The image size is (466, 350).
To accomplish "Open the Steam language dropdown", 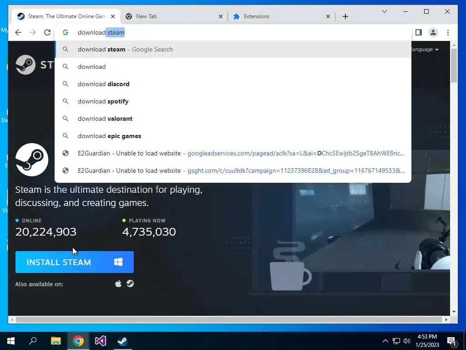I will [x=425, y=49].
